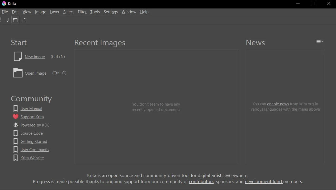Open the Settings menu
This screenshot has height=190, width=336.
[x=111, y=12]
